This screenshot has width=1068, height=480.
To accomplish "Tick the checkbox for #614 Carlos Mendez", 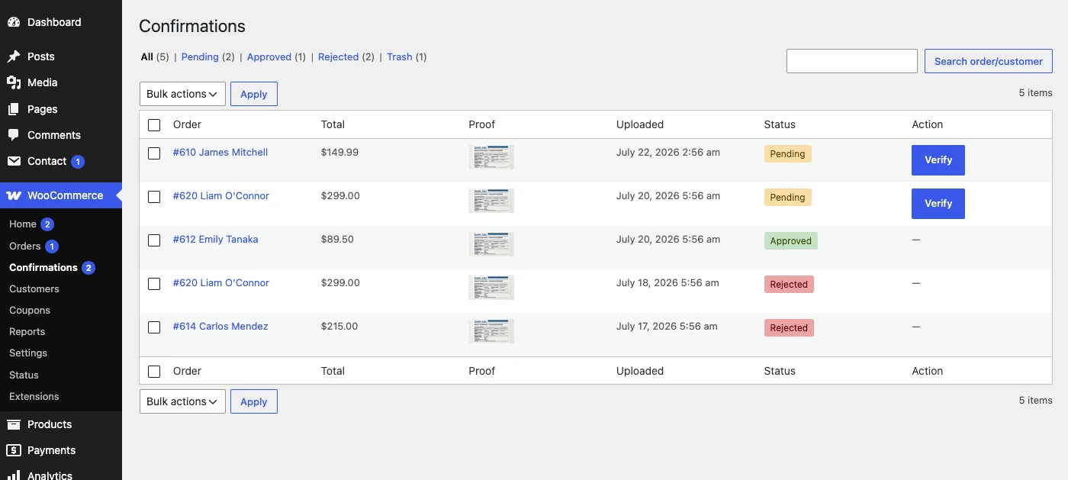I will click(154, 327).
